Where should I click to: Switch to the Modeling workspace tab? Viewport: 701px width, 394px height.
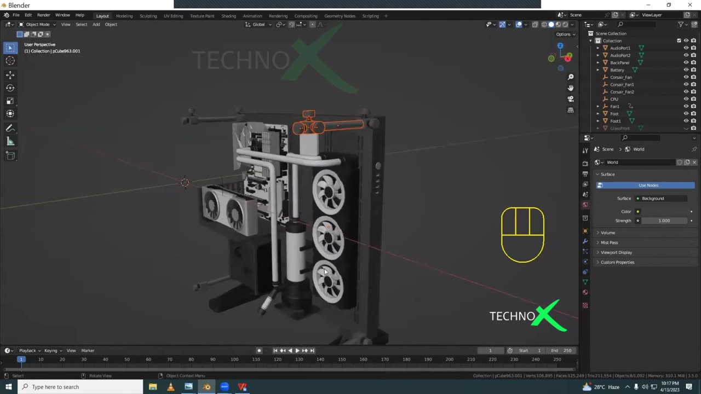tap(124, 16)
